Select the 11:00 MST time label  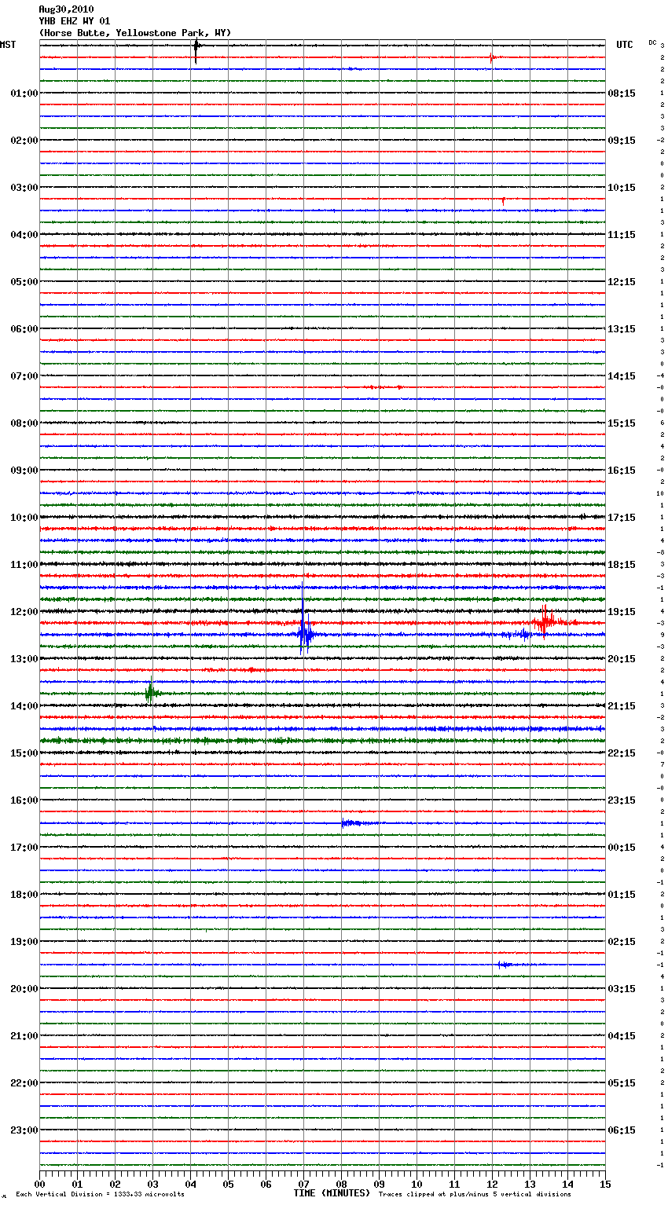click(x=24, y=565)
